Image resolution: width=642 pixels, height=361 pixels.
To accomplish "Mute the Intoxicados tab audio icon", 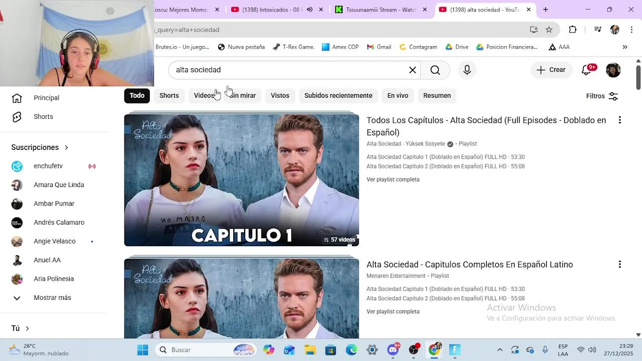I will click(x=309, y=10).
